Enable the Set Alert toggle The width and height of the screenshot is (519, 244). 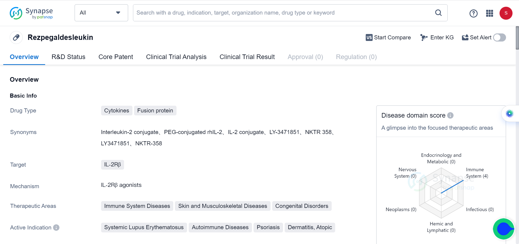(499, 37)
